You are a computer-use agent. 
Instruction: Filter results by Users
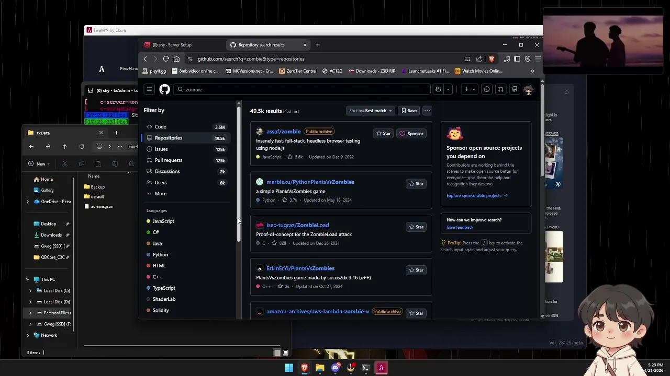pos(185,183)
